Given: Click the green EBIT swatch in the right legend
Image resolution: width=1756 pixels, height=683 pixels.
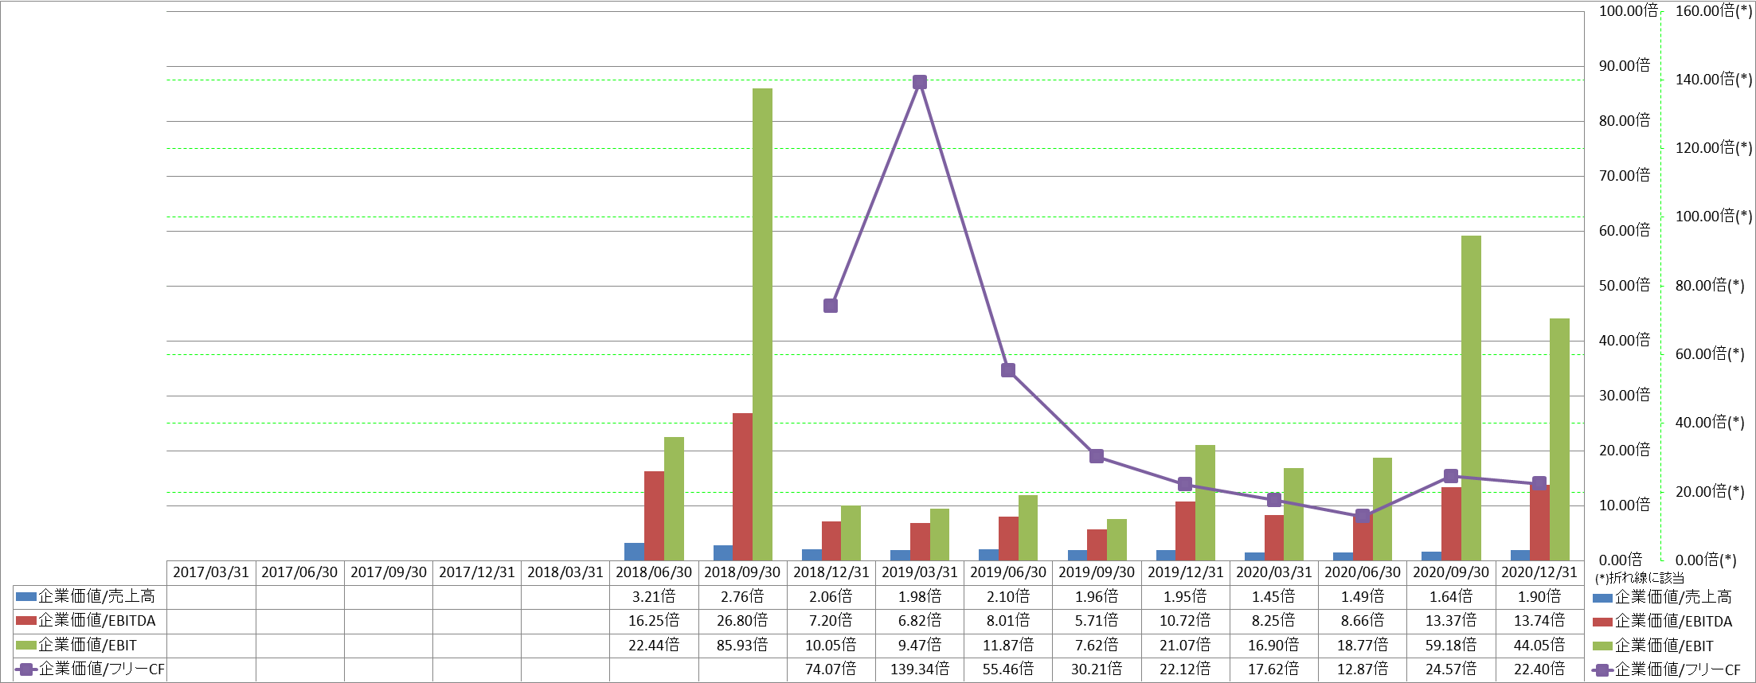Looking at the screenshot, I should point(1603,646).
